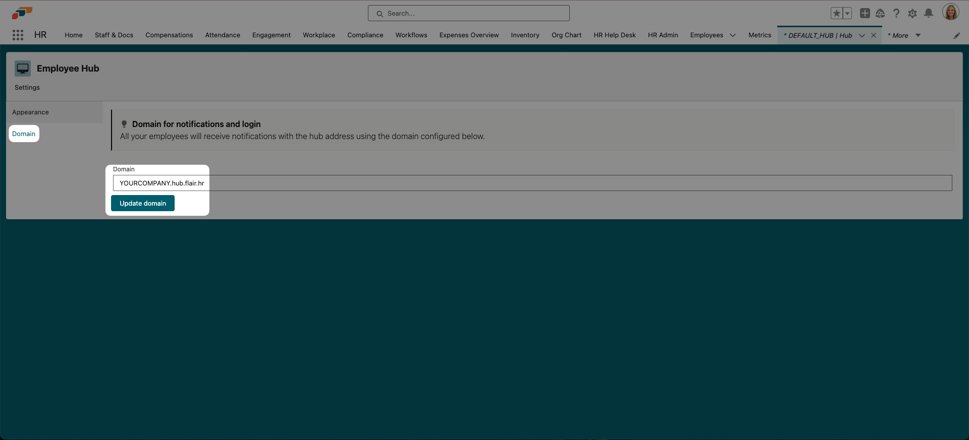This screenshot has width=969, height=440.
Task: Click the pencil edit navigation icon
Action: pos(956,35)
